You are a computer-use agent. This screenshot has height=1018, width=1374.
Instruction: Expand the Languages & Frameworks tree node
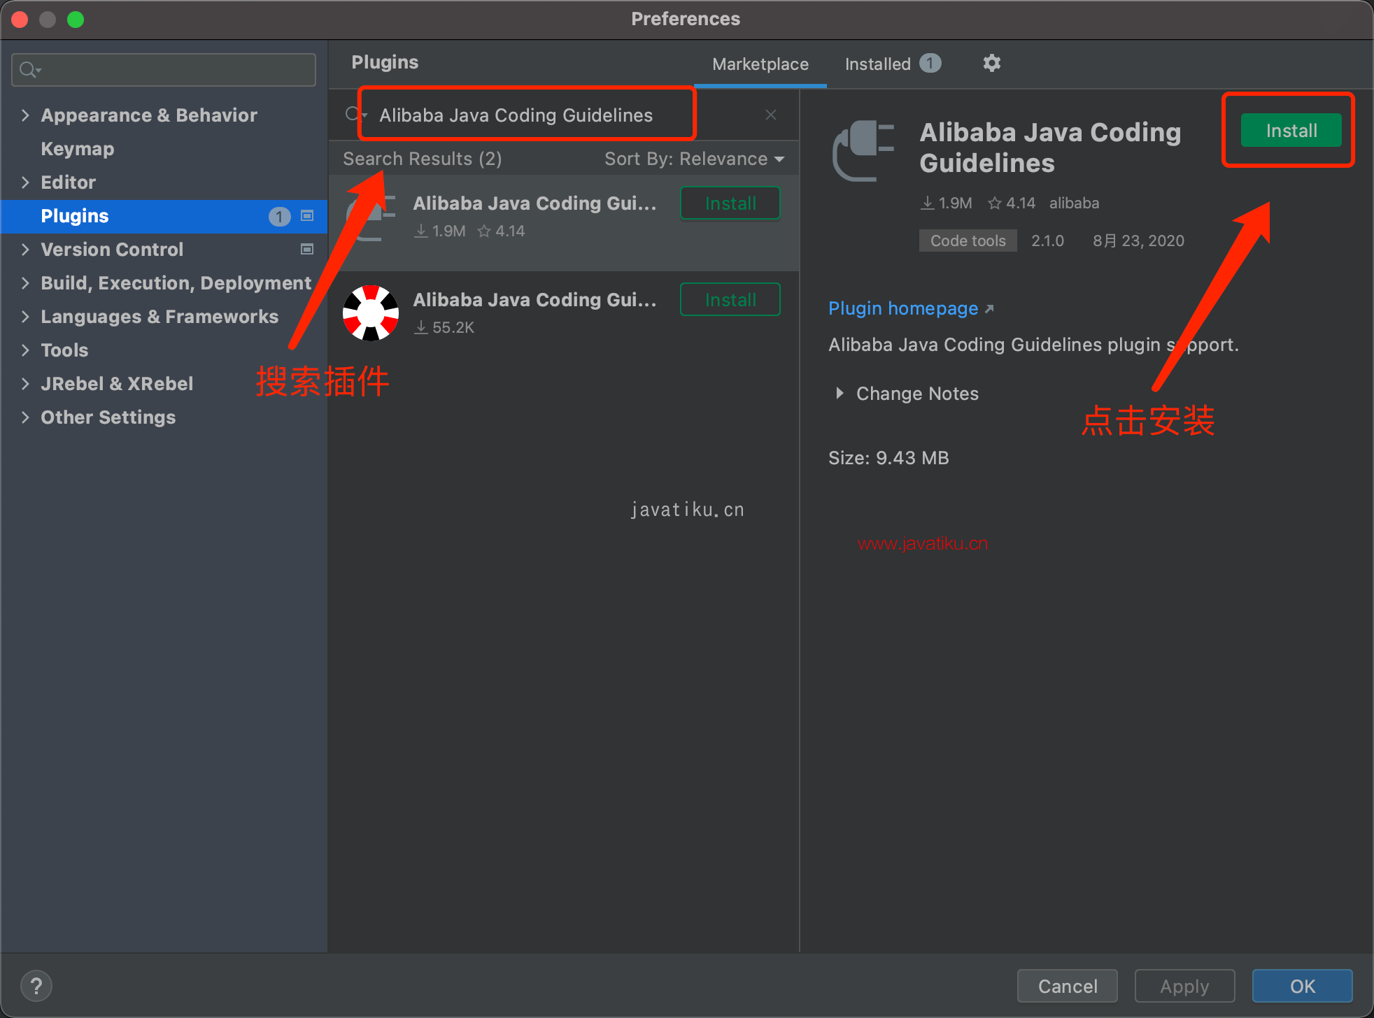[25, 317]
